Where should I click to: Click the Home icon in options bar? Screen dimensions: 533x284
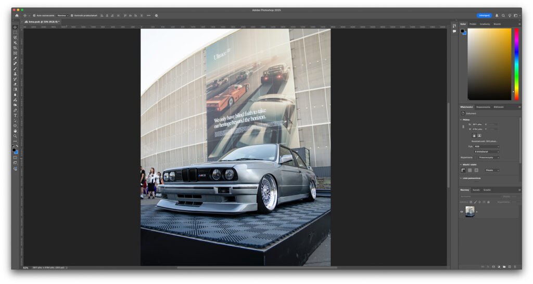(x=16, y=16)
